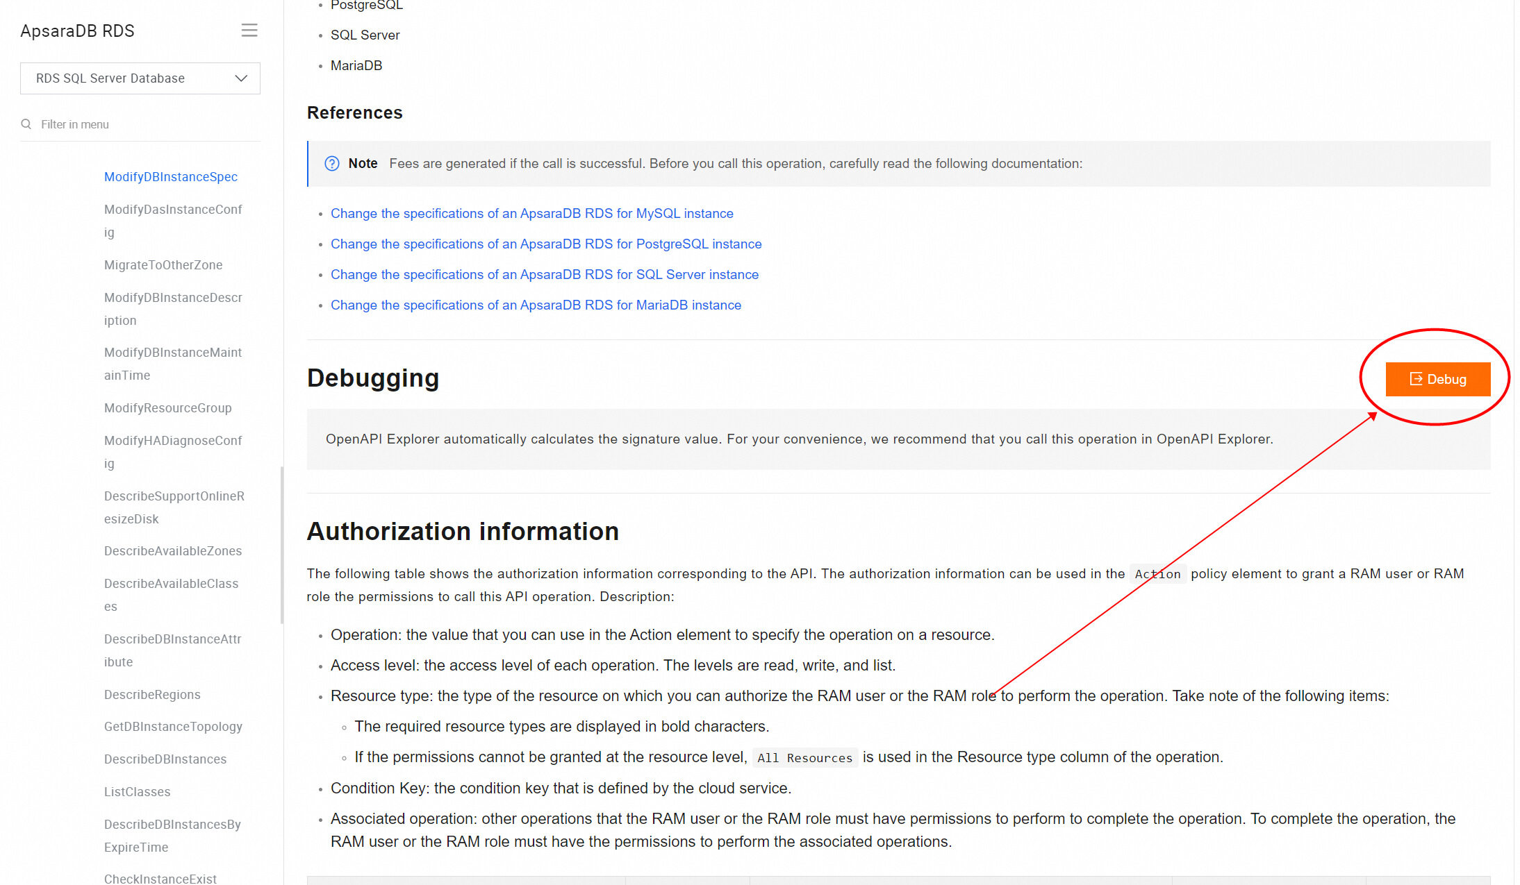Click the sidebar vertical scrollbar
This screenshot has width=1520, height=885.
281,545
